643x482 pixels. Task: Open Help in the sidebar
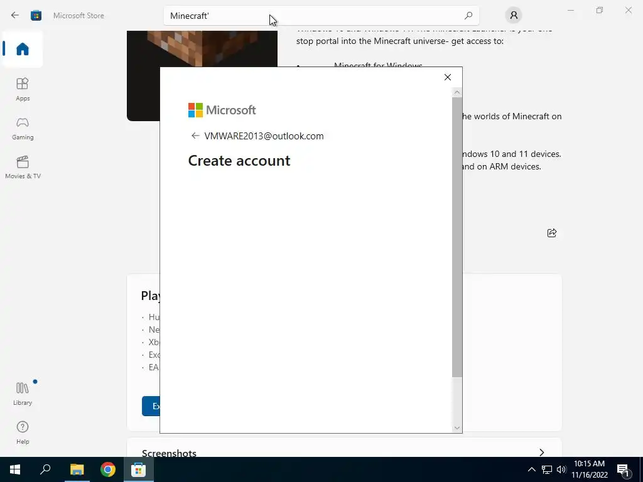(x=23, y=432)
